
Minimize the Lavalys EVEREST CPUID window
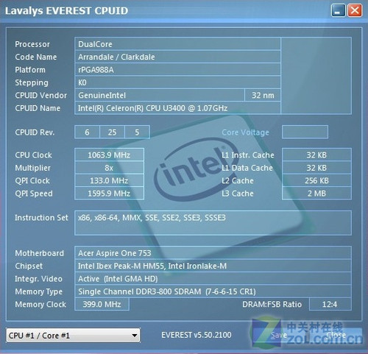[338, 11]
